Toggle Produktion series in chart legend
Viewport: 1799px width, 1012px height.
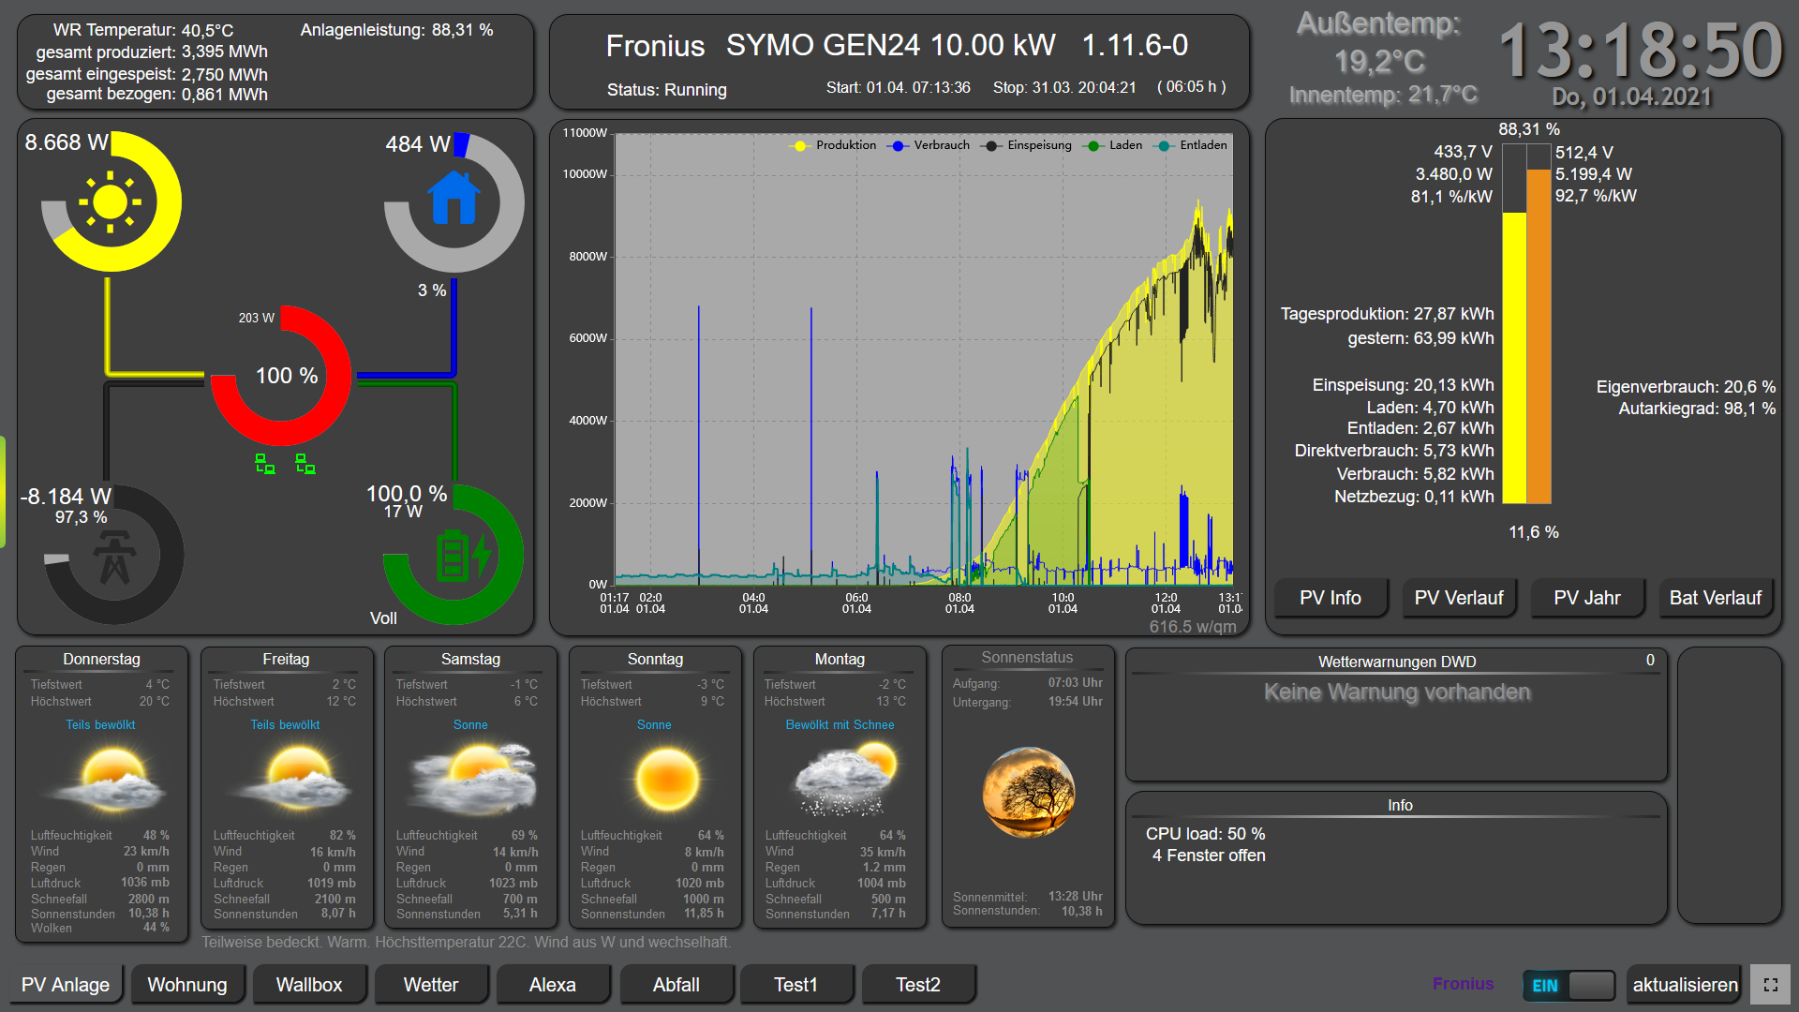pyautogui.click(x=834, y=145)
